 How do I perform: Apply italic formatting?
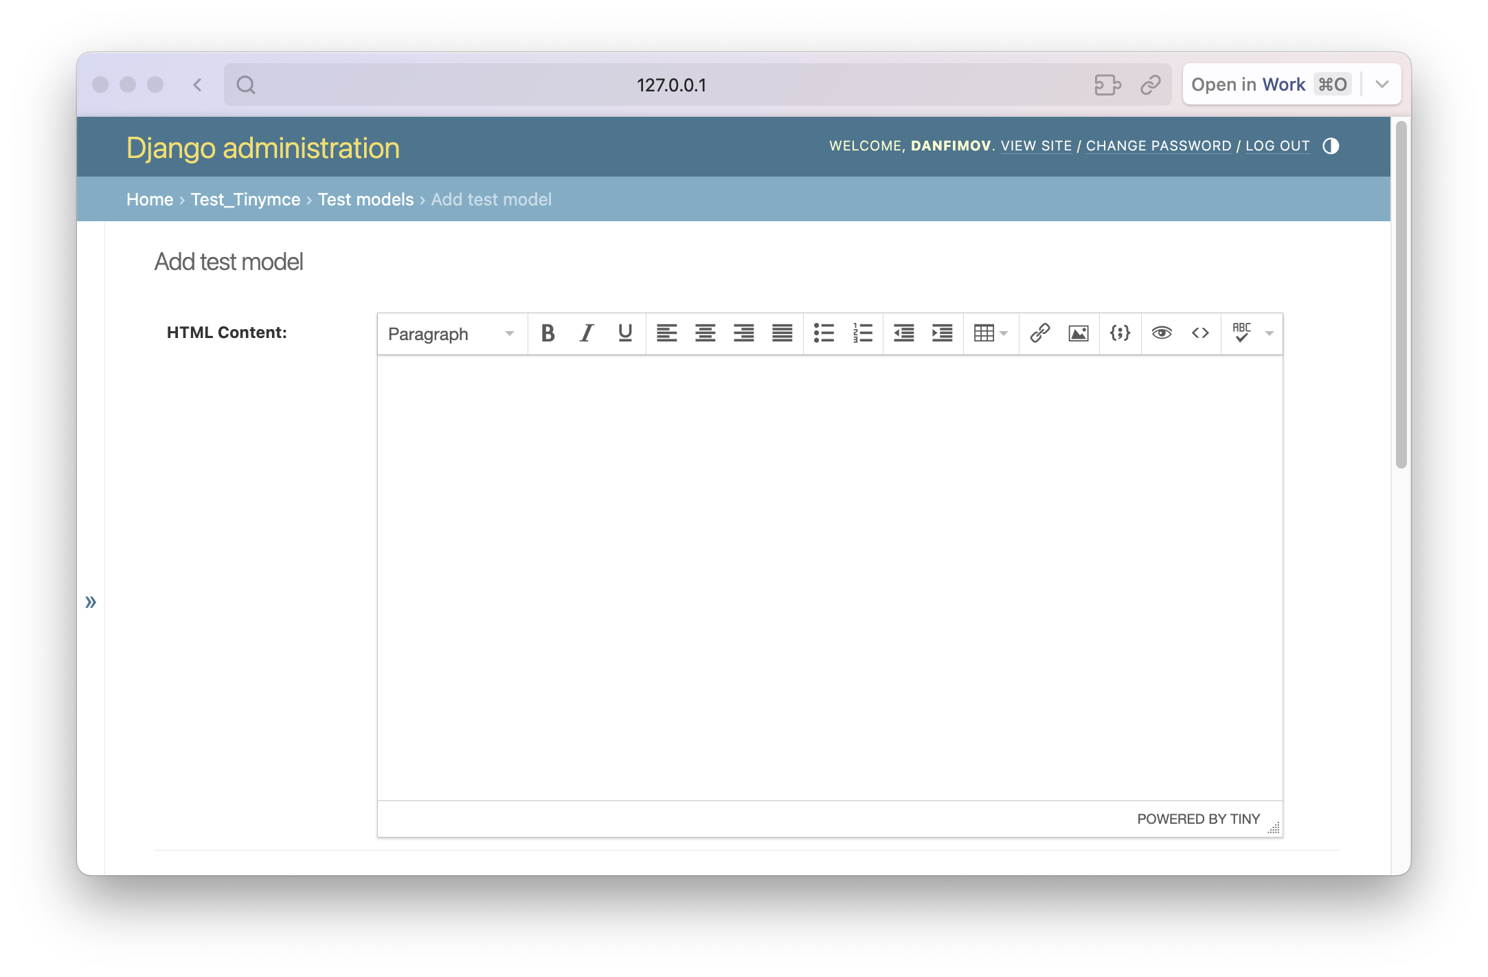(586, 333)
